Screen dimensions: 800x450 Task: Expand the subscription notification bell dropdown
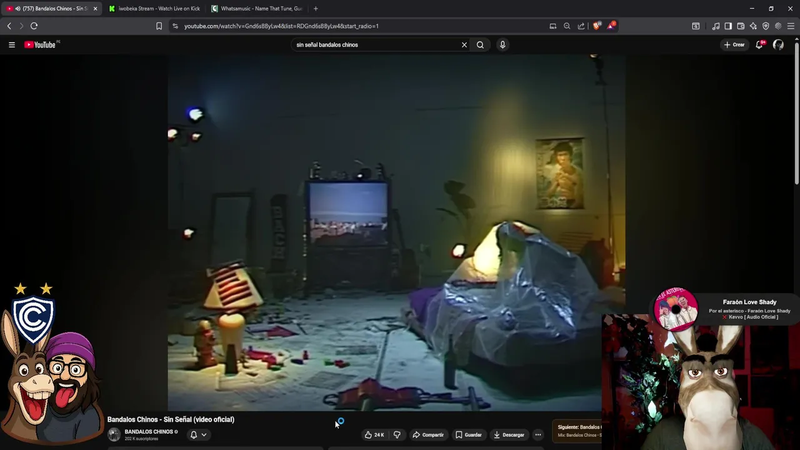point(199,434)
